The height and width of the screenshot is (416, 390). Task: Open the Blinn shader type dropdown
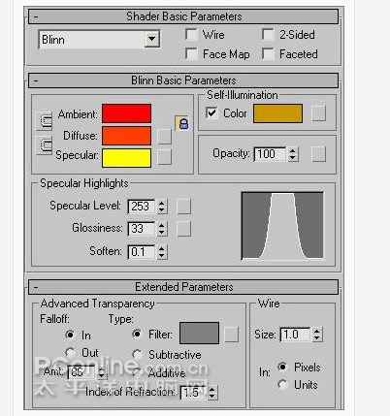(x=151, y=40)
